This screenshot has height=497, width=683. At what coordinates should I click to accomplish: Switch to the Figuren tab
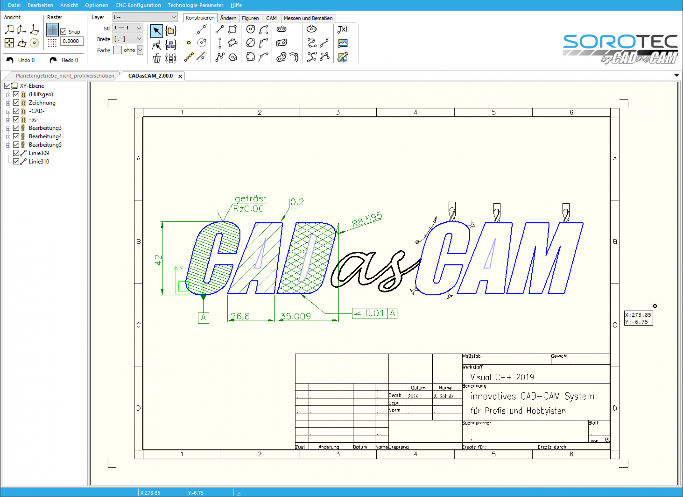(250, 18)
